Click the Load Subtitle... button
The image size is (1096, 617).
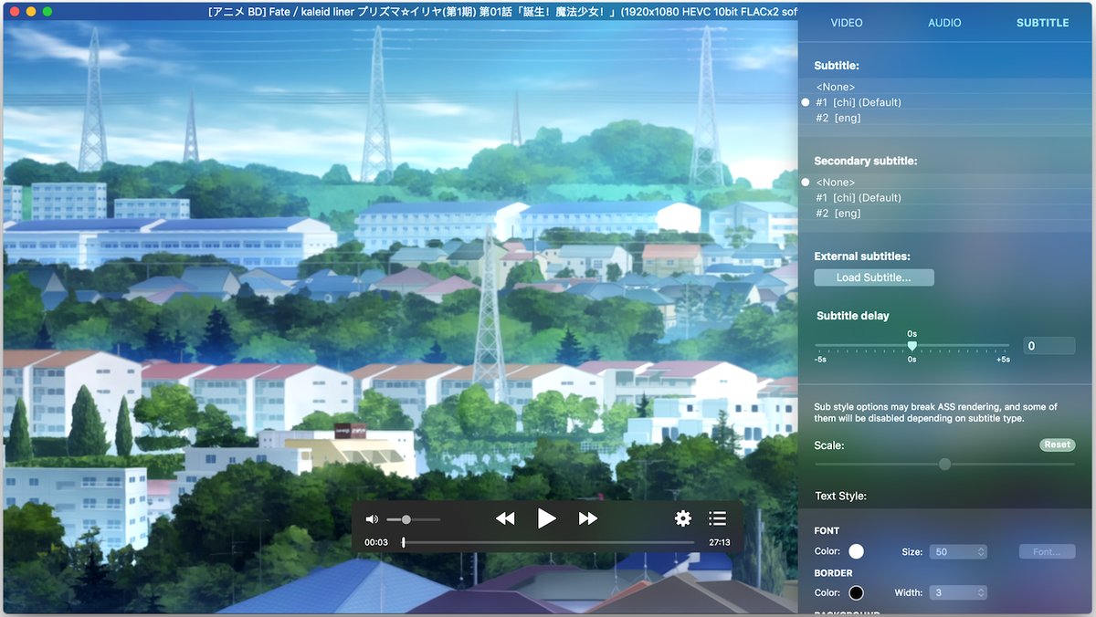click(x=873, y=277)
